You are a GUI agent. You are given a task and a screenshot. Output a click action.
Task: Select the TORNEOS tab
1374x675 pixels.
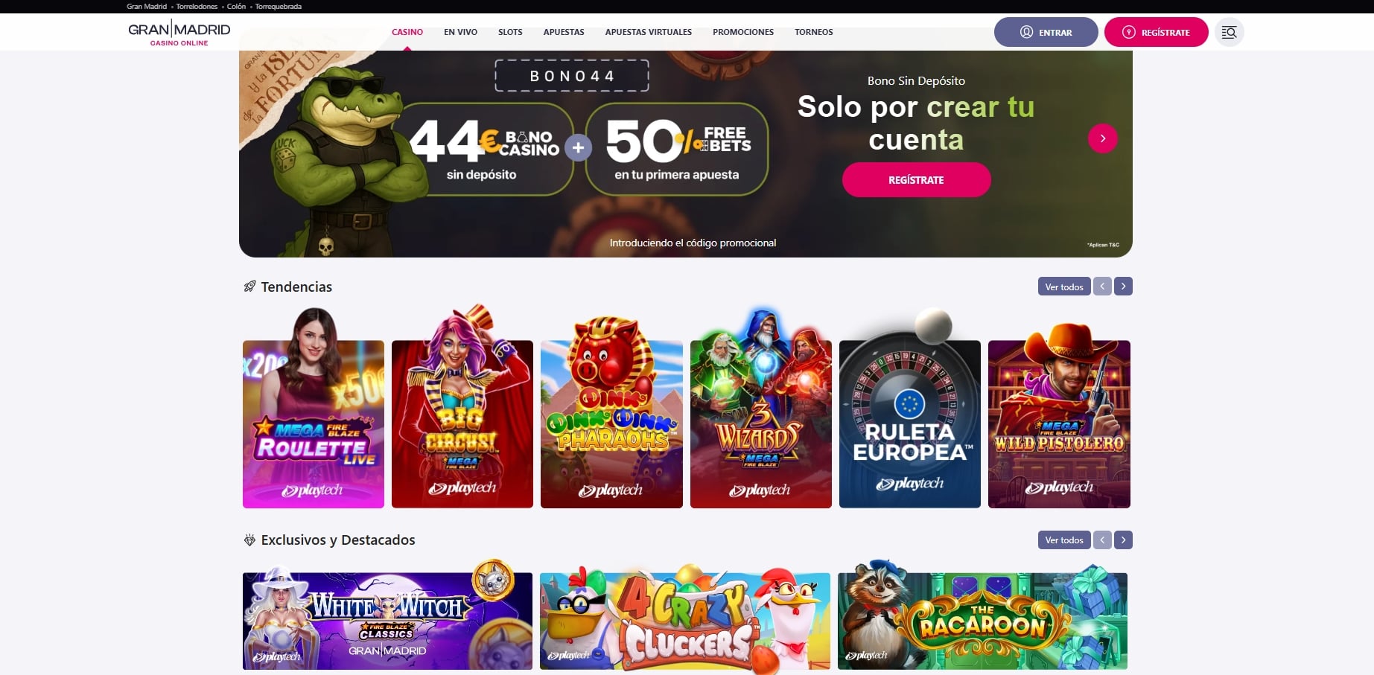pos(813,32)
